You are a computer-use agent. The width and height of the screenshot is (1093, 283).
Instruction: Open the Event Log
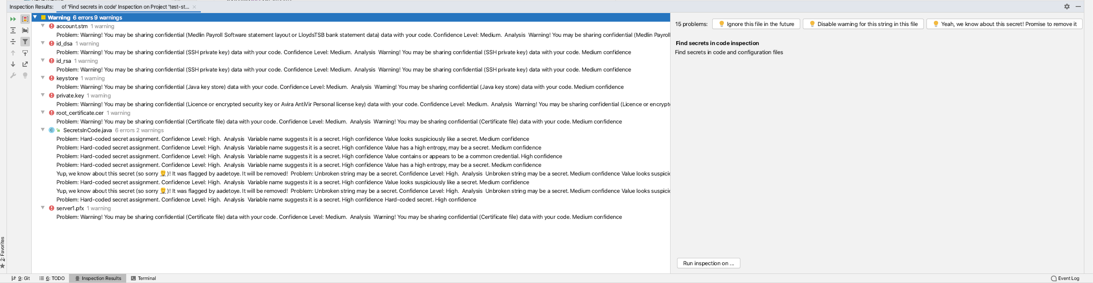1065,278
